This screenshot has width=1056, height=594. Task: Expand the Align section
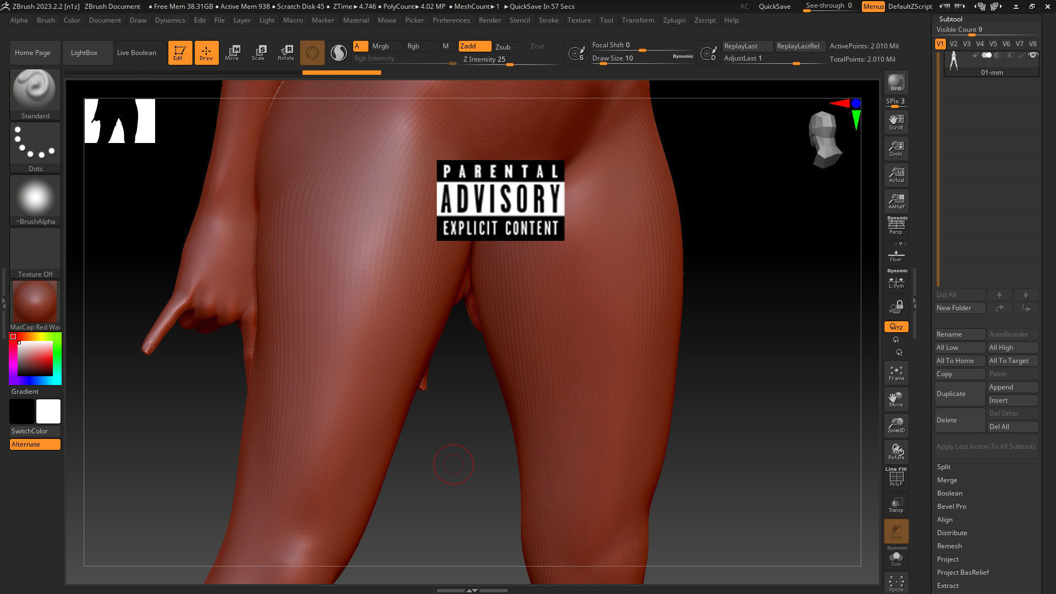945,520
